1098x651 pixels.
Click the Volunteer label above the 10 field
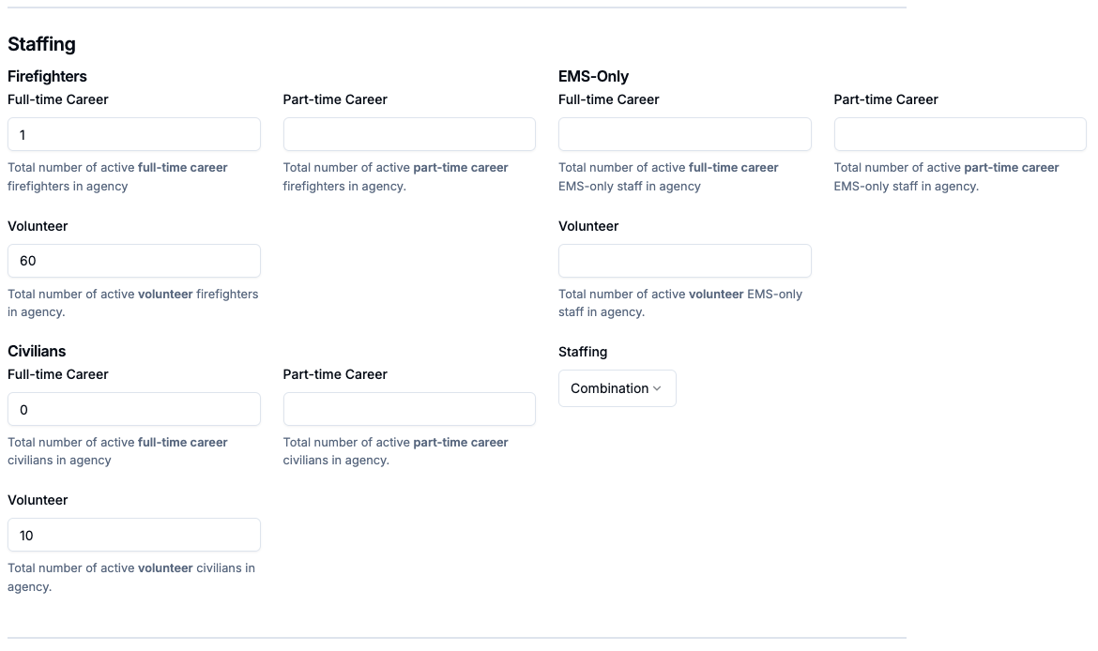coord(38,500)
